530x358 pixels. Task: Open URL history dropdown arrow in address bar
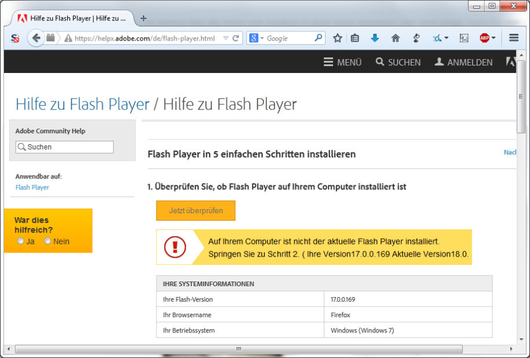click(226, 38)
